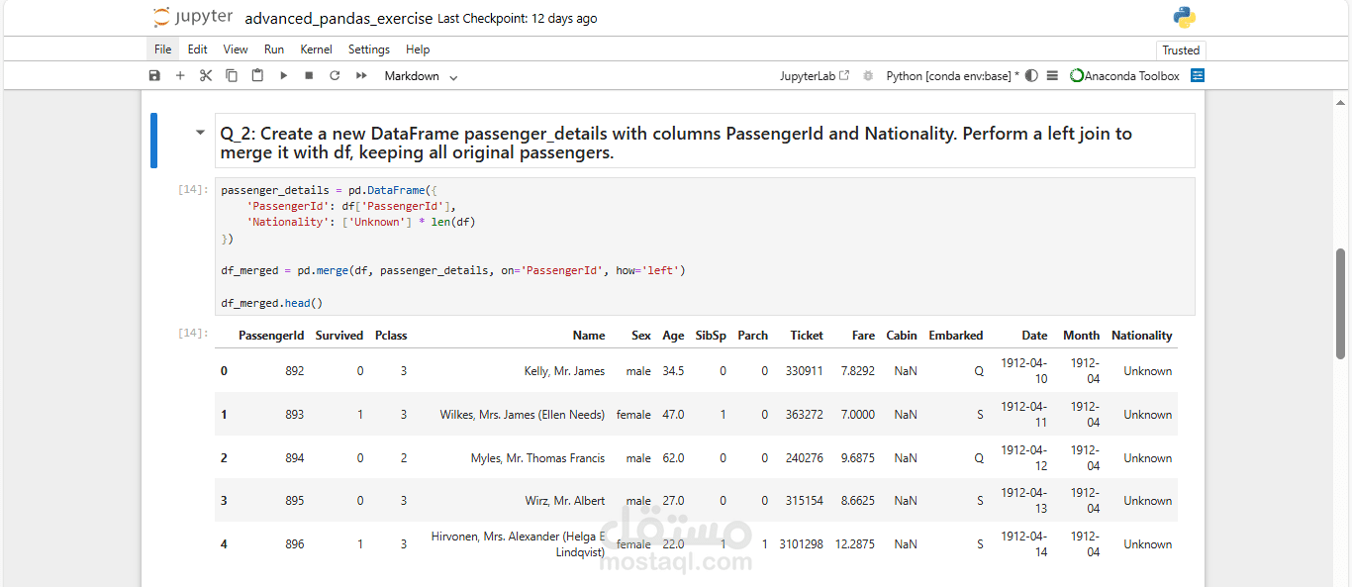Click the Trusted button
1352x587 pixels.
coord(1180,50)
